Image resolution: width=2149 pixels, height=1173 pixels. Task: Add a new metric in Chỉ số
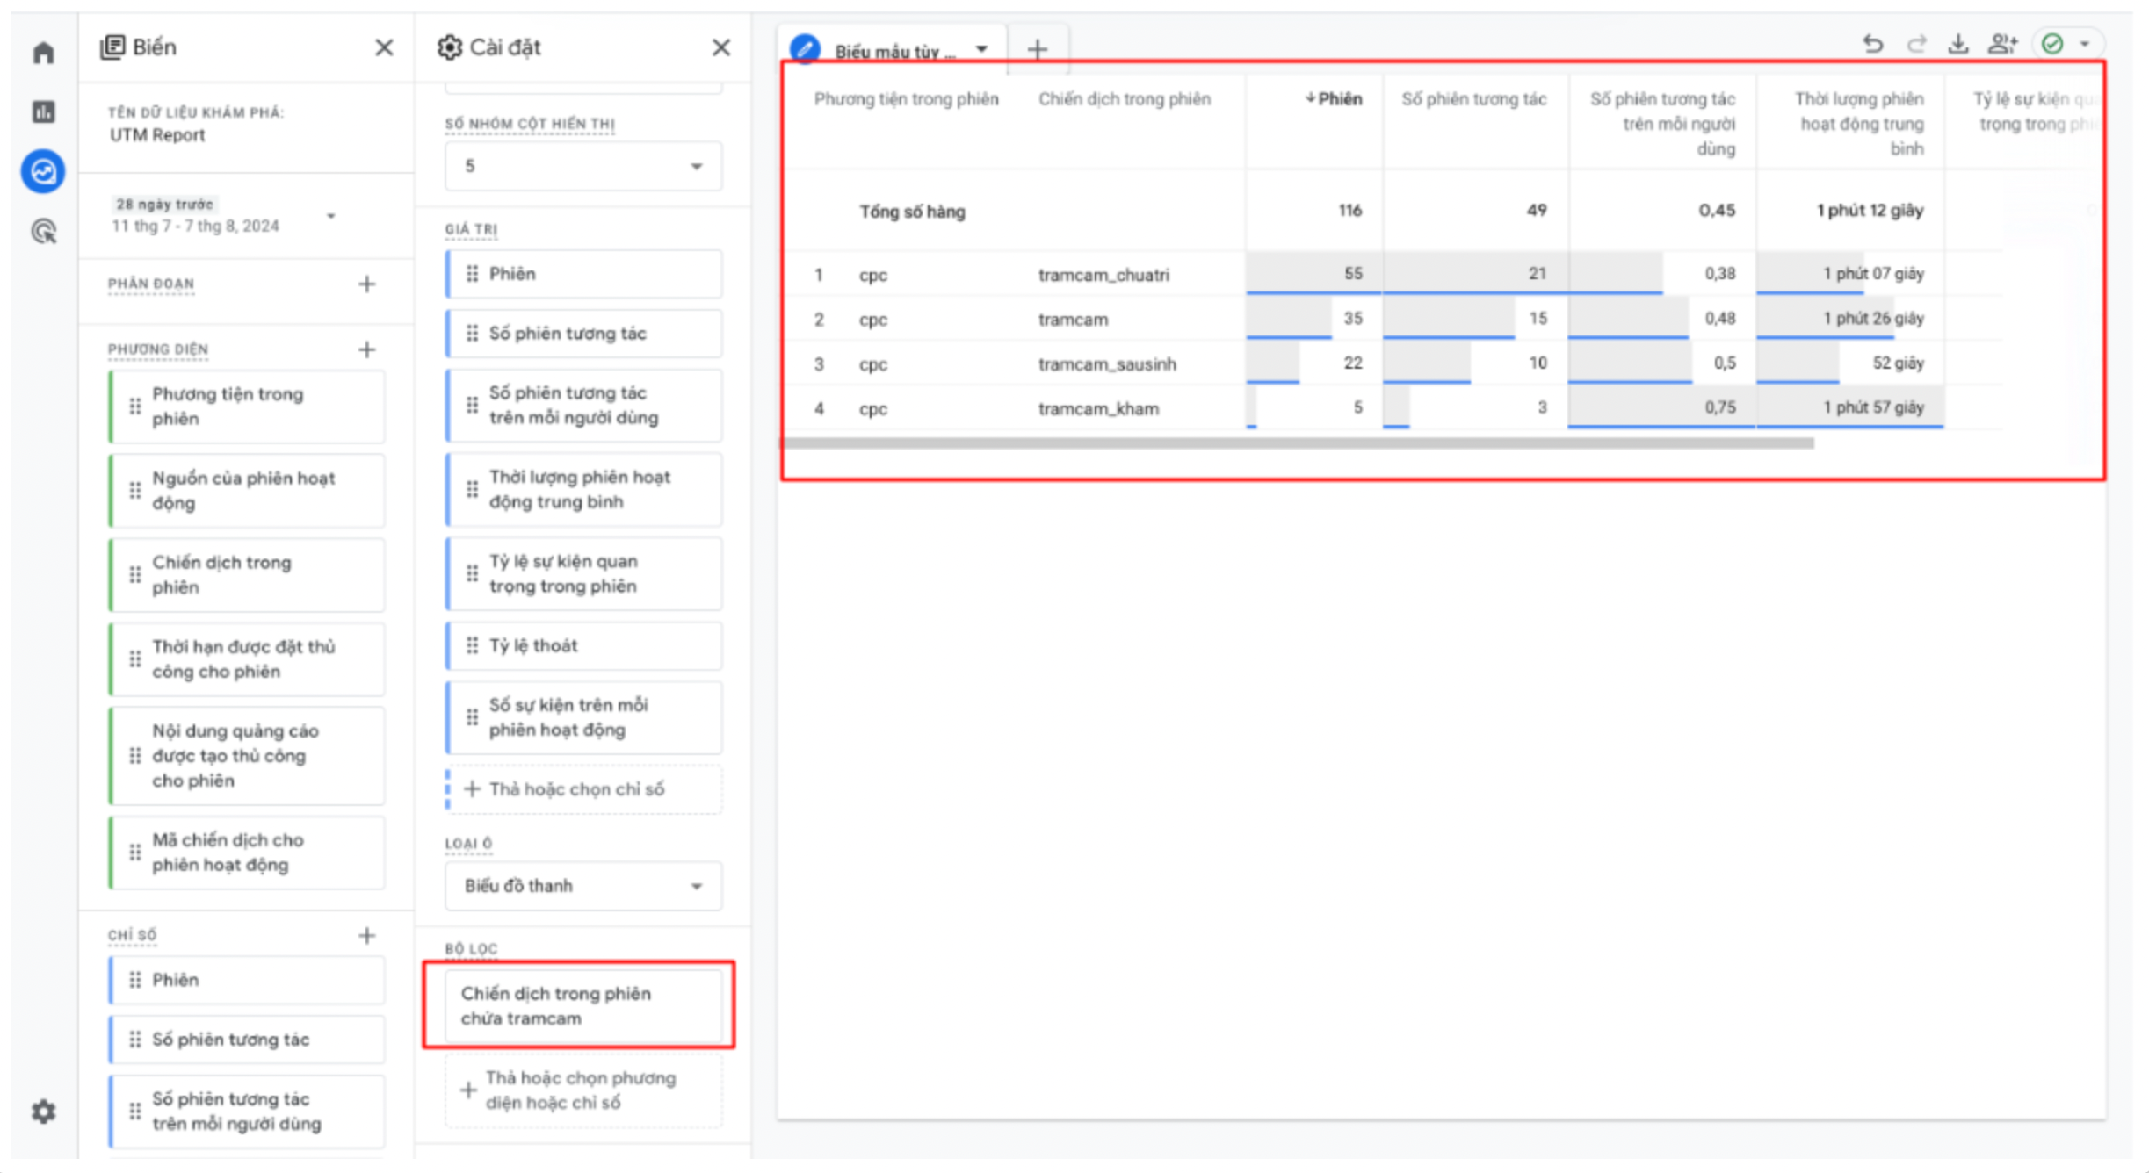[x=367, y=935]
